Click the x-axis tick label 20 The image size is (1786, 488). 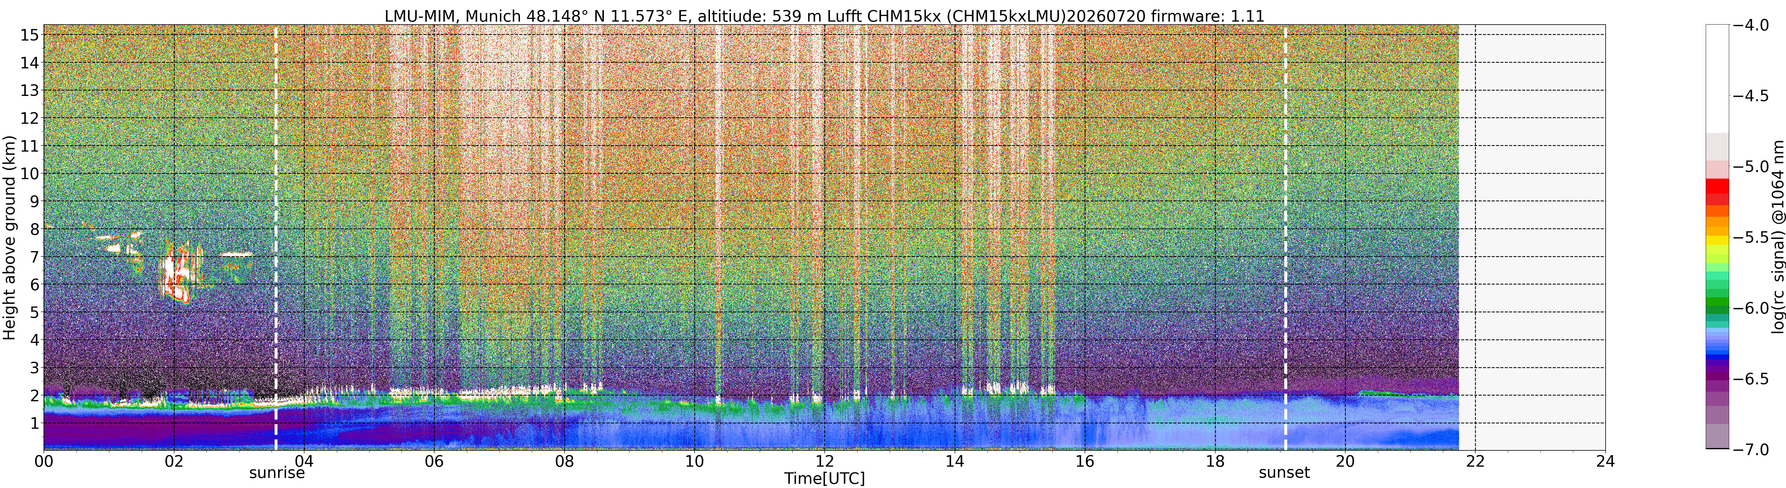[x=1345, y=462]
